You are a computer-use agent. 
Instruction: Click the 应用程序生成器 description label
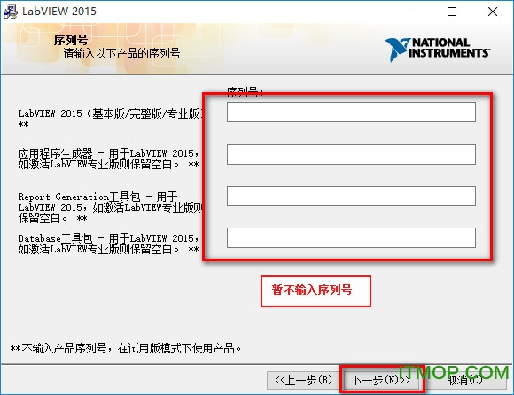click(x=108, y=159)
